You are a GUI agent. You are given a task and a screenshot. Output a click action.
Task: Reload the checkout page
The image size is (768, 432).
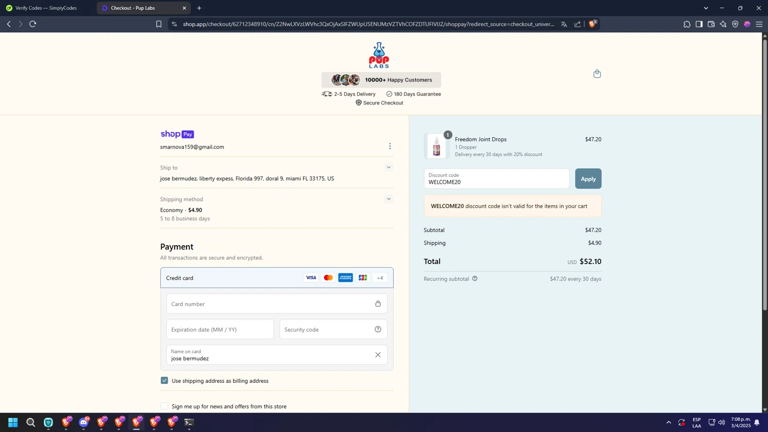(x=33, y=24)
